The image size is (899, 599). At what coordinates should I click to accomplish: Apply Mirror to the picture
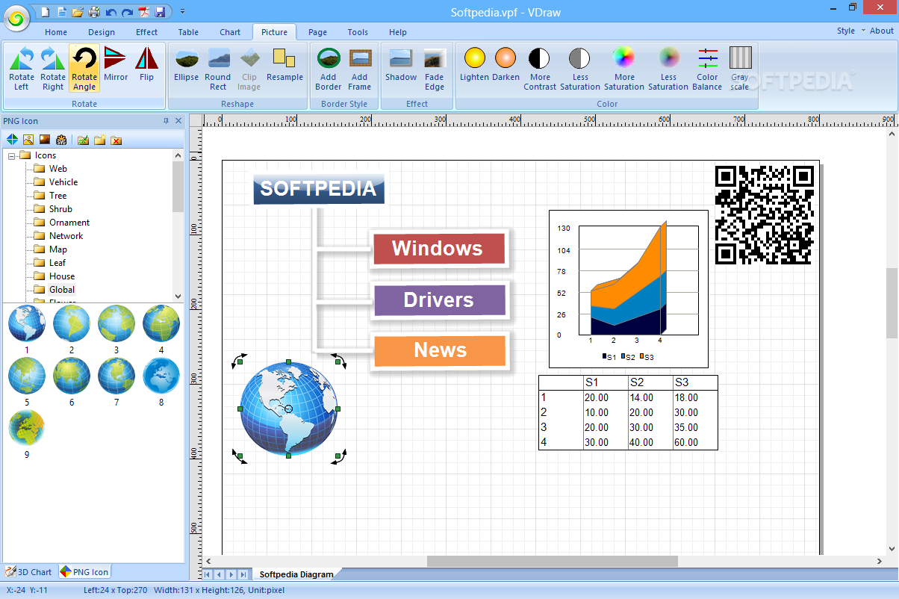point(116,64)
